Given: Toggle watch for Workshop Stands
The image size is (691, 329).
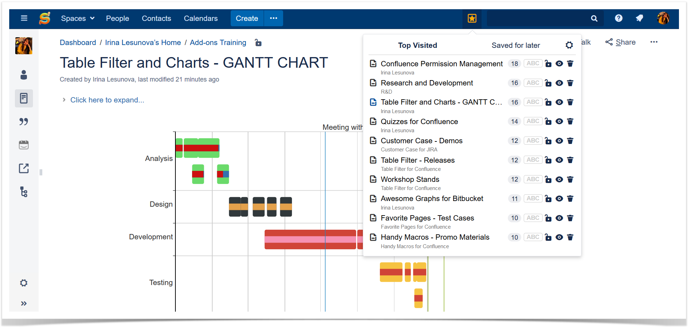Looking at the screenshot, I should [x=559, y=179].
